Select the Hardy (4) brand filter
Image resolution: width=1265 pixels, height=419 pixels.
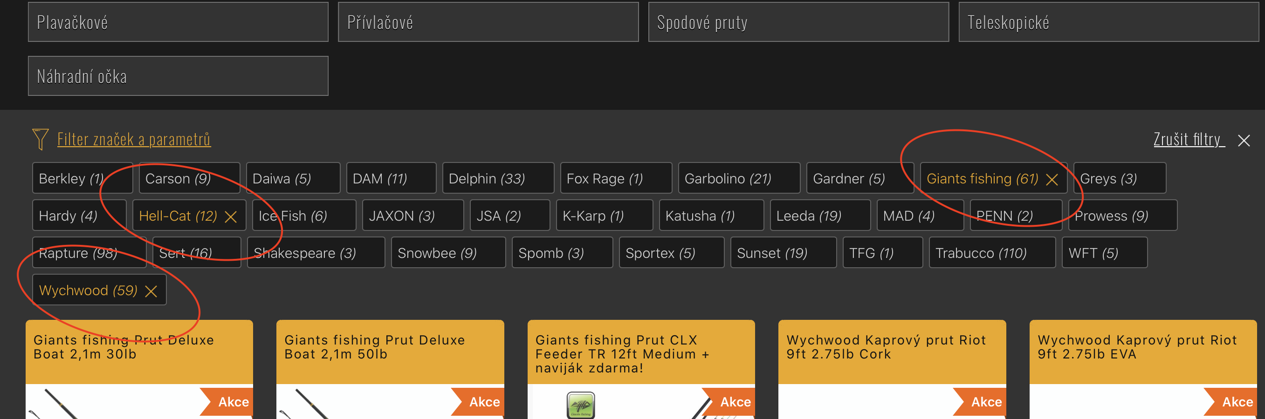pos(79,216)
